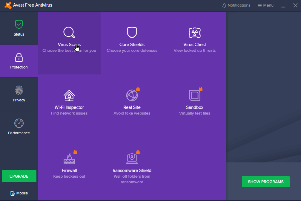
Task: Select the Ransomware Shield title
Action: click(x=132, y=170)
